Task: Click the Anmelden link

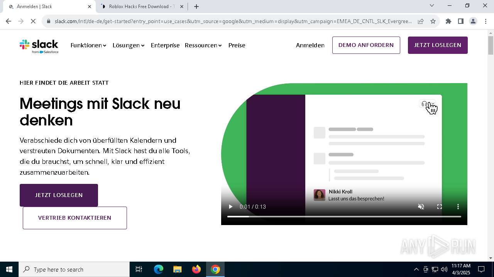Action: 310,45
